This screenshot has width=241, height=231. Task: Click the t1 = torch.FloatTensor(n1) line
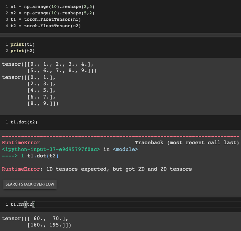(x=46, y=19)
